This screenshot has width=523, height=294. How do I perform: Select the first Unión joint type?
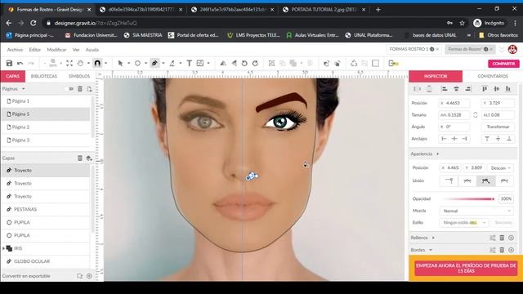(x=449, y=181)
